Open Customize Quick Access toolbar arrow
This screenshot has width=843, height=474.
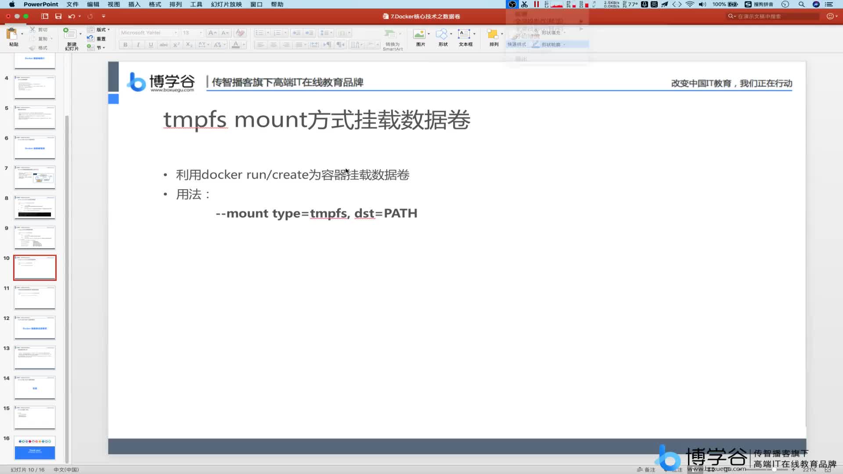click(x=104, y=16)
